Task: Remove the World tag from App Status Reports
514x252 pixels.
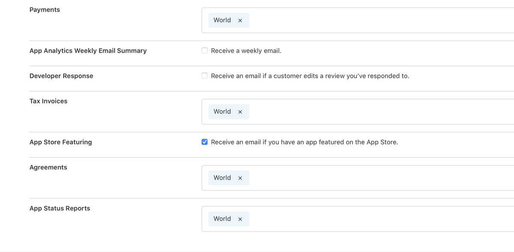Action: click(x=240, y=219)
